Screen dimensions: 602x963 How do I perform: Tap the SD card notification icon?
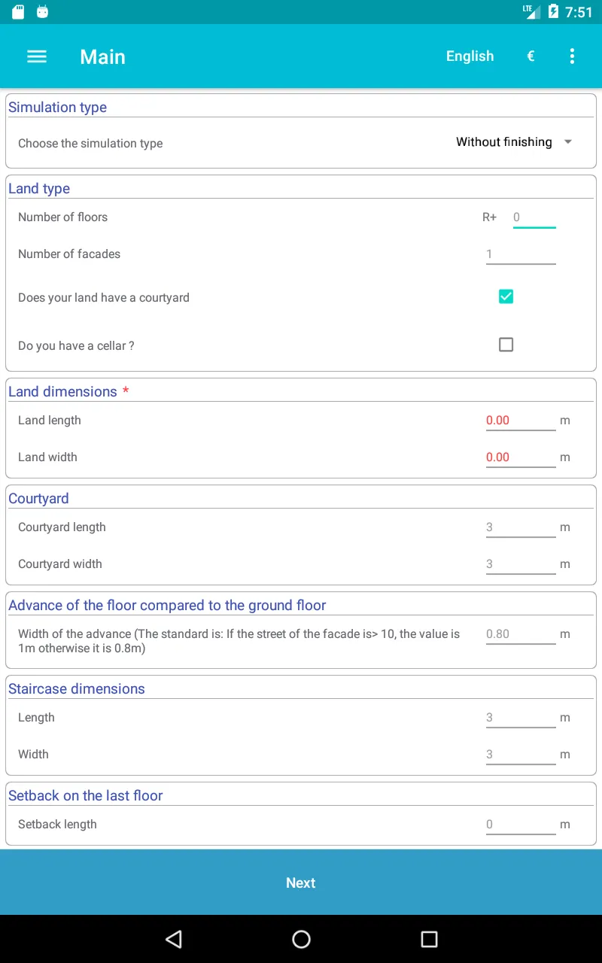18,12
